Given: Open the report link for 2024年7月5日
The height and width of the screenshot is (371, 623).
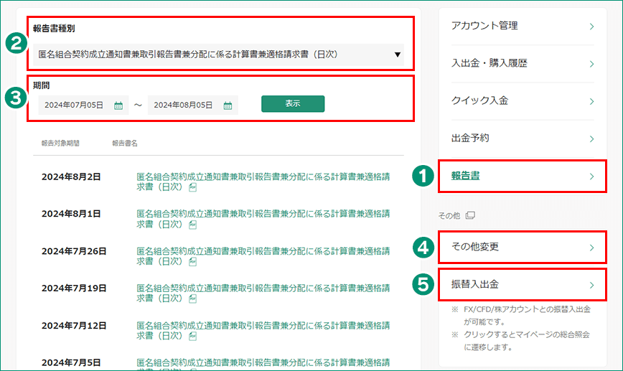Looking at the screenshot, I should pos(263,364).
